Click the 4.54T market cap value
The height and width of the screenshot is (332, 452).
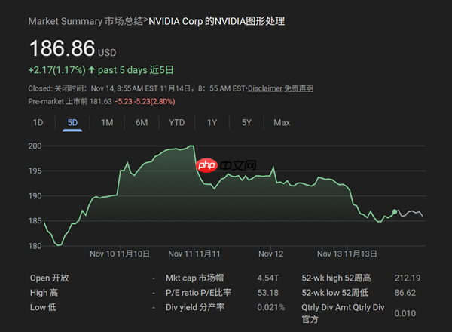point(267,278)
